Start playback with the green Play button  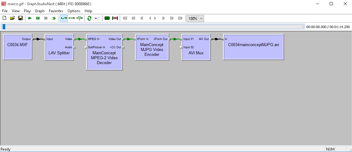(30, 18)
